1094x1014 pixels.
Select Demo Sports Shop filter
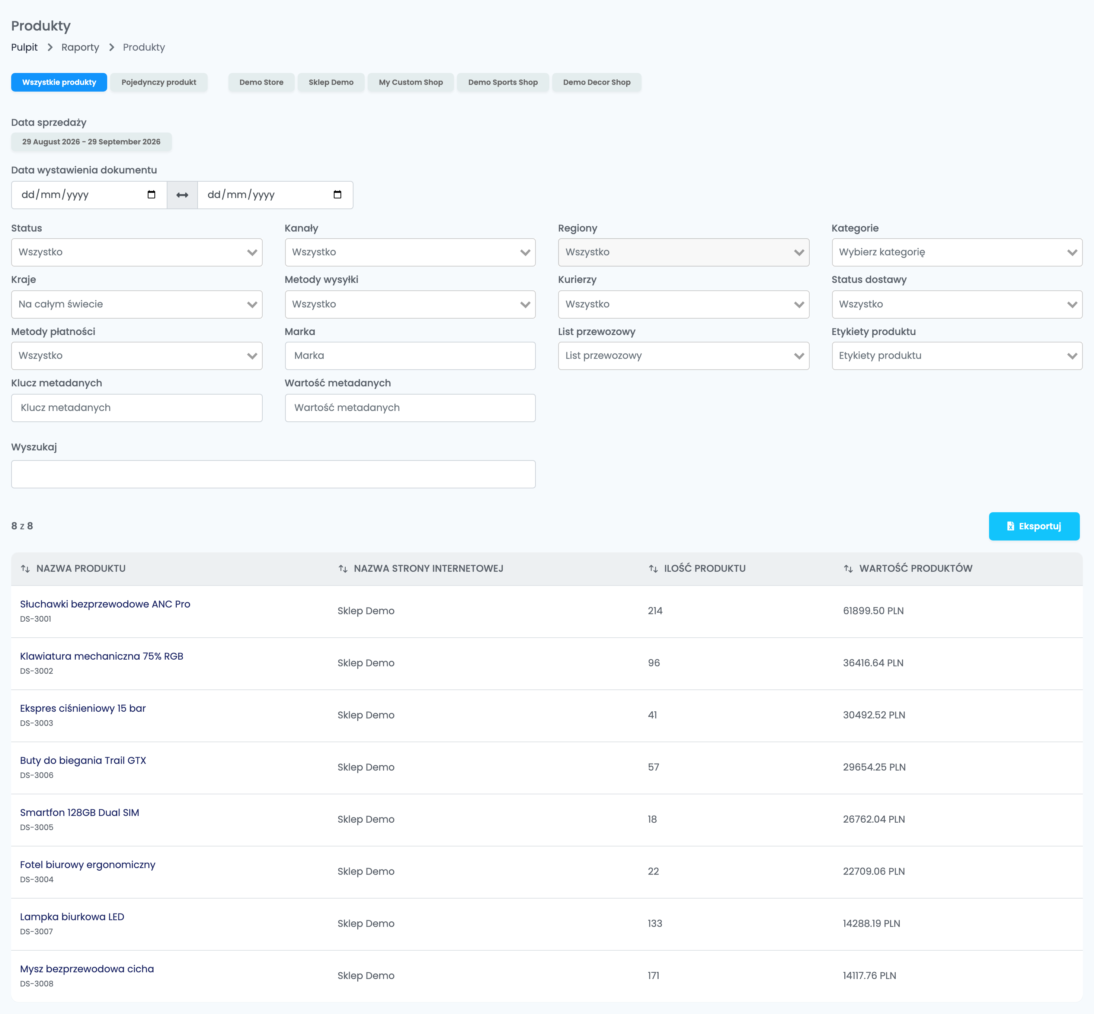point(503,82)
